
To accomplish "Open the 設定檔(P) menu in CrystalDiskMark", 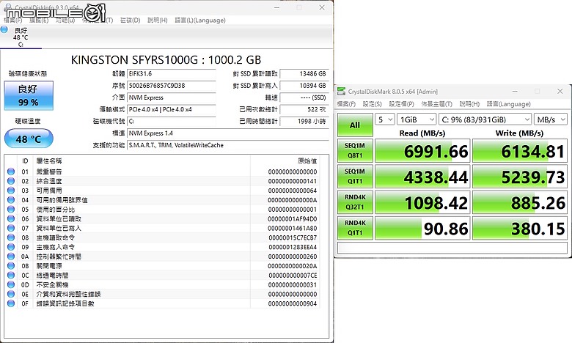I will [401, 104].
